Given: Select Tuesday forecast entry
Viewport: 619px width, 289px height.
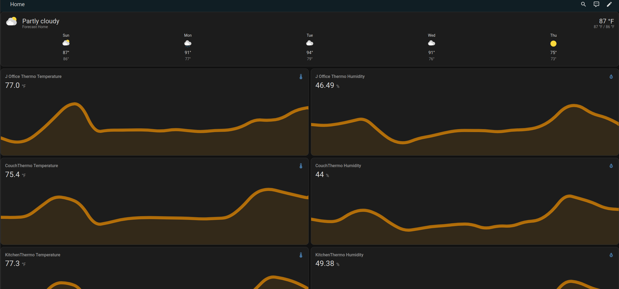Looking at the screenshot, I should 310,47.
